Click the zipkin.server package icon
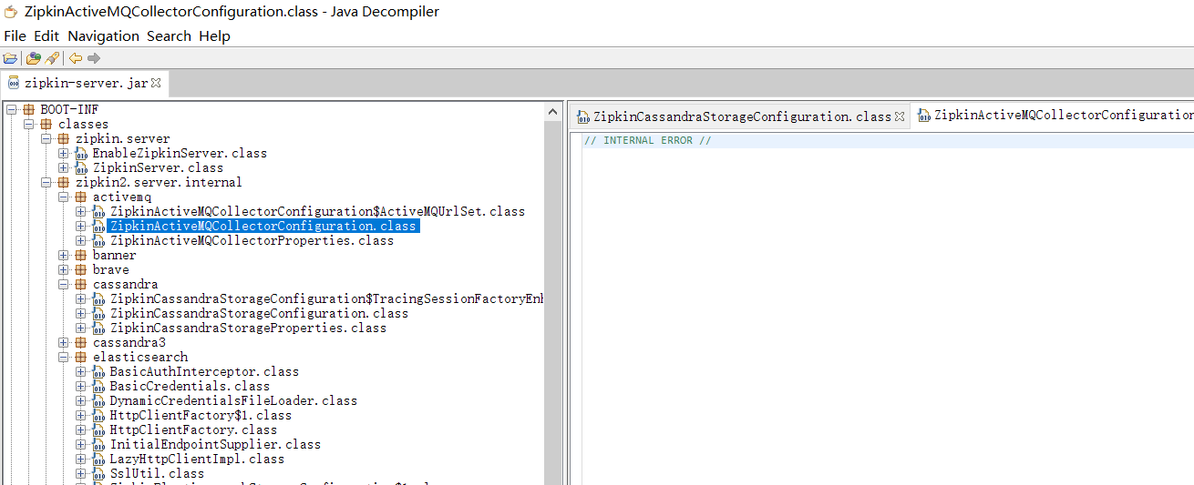 click(63, 138)
